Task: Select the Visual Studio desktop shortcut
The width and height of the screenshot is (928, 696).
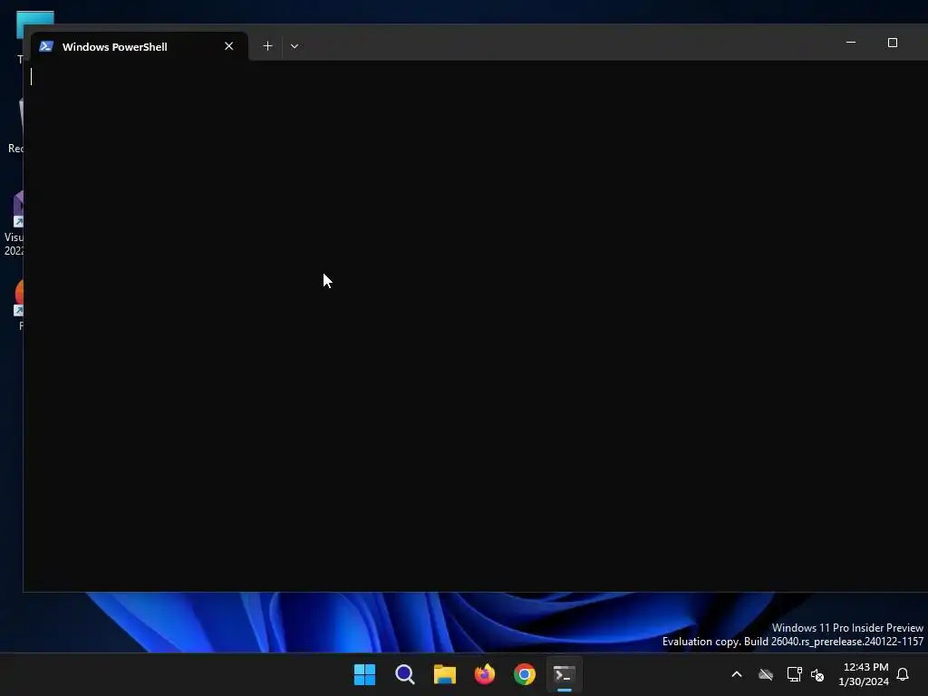Action: pyautogui.click(x=14, y=224)
